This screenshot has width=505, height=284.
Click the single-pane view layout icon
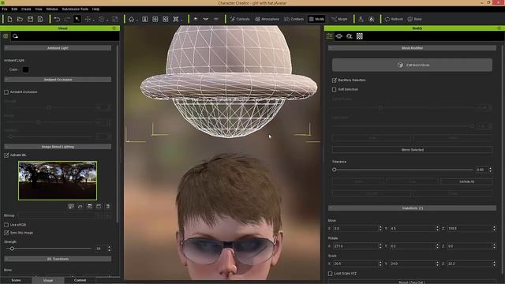(x=145, y=19)
